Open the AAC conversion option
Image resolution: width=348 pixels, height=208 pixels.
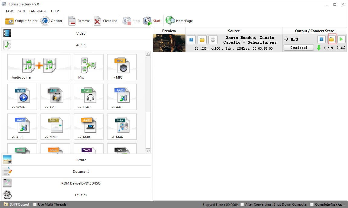pyautogui.click(x=122, y=97)
